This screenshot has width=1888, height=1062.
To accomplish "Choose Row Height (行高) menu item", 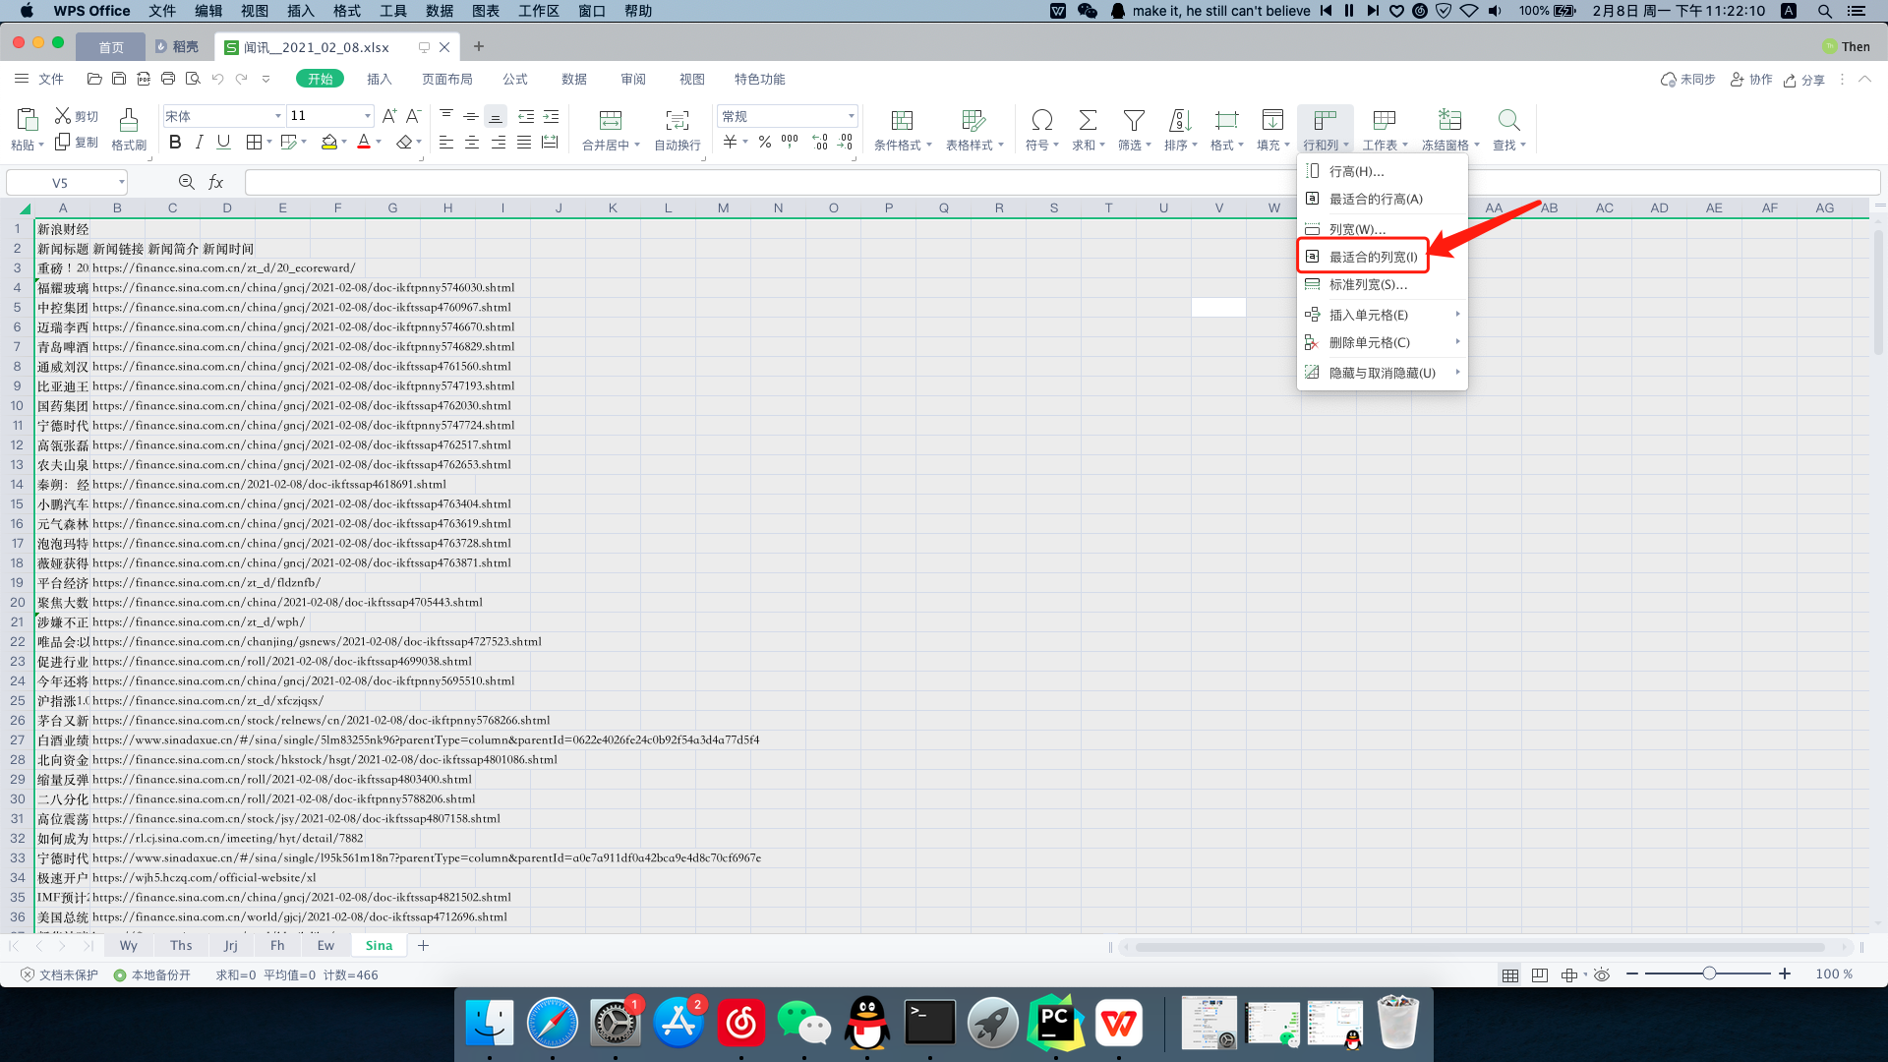I will (x=1382, y=171).
